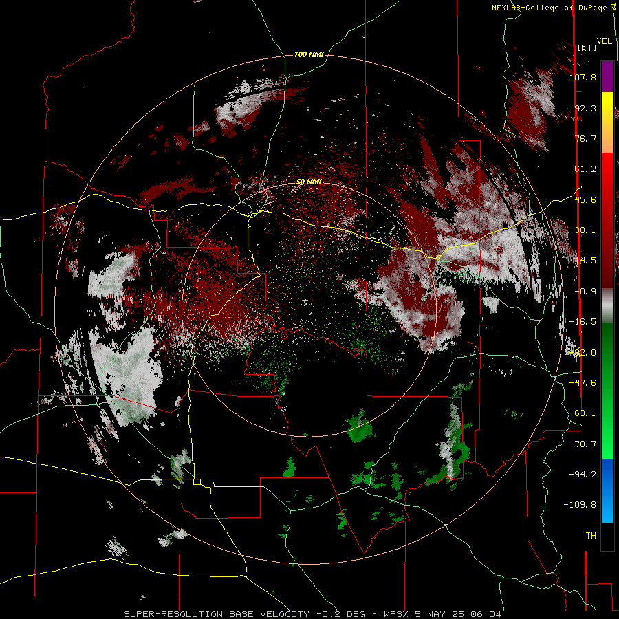This screenshot has height=619, width=619.
Task: Click the 45.6 scale value
Action: click(x=585, y=199)
